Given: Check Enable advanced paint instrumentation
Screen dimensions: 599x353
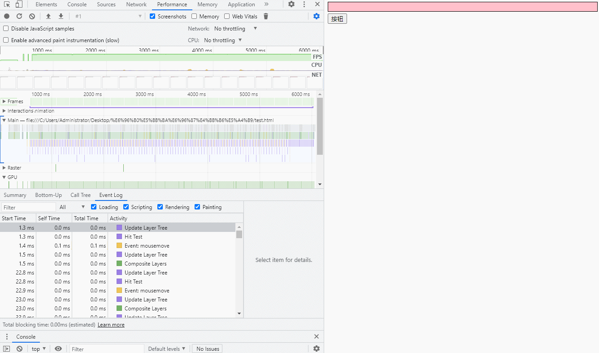Looking at the screenshot, I should click(6, 40).
